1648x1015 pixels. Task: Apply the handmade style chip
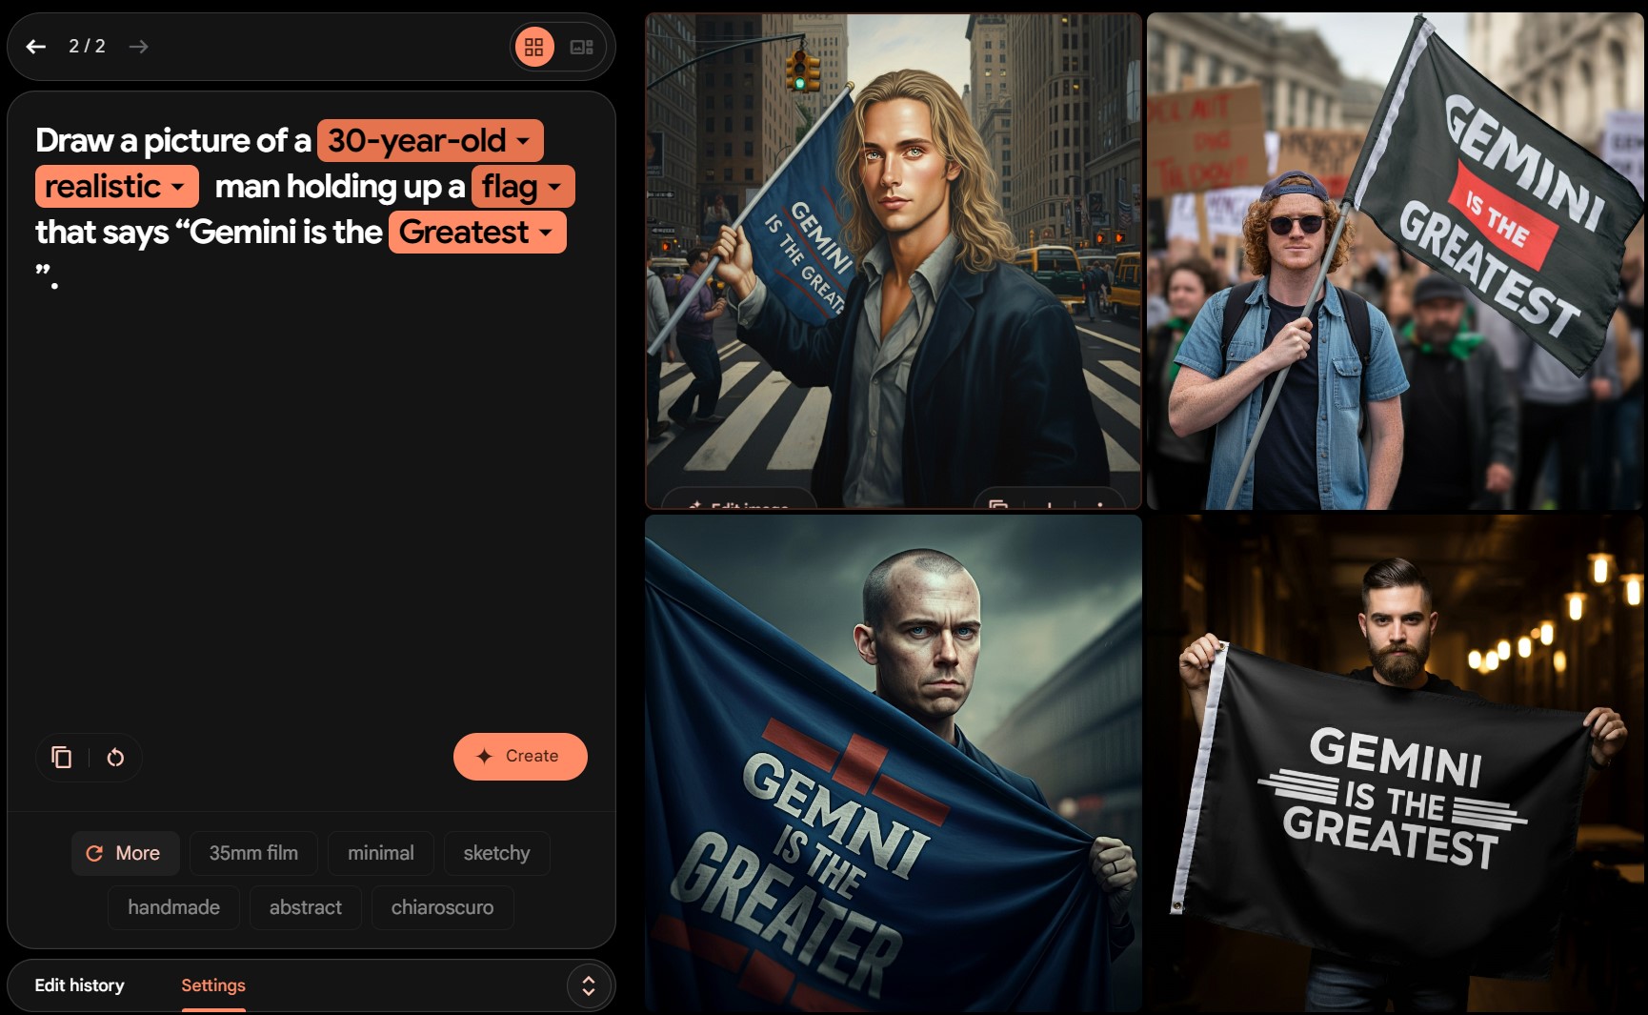coord(174,908)
